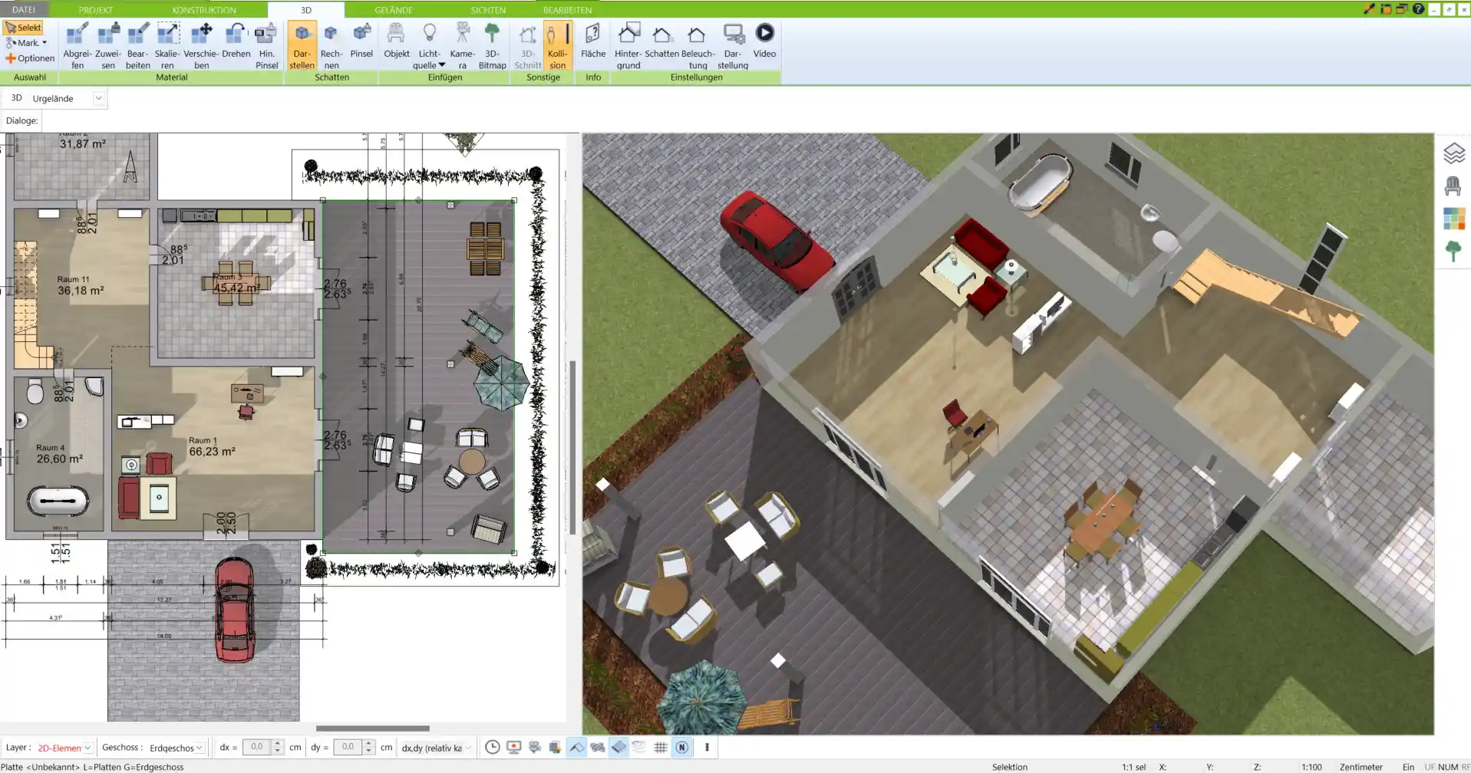
Task: Click the Optionen button
Action: (x=30, y=58)
